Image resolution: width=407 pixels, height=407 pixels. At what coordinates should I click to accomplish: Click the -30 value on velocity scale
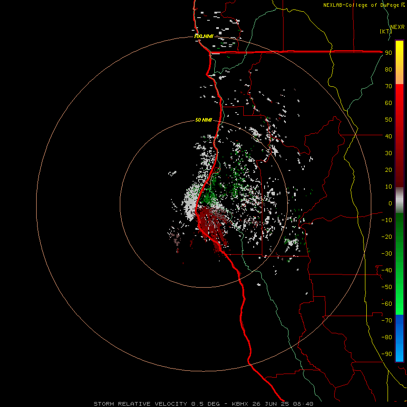coord(387,254)
